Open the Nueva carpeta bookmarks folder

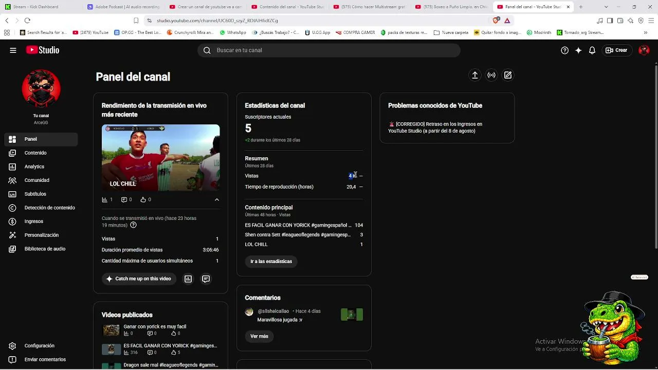click(451, 32)
